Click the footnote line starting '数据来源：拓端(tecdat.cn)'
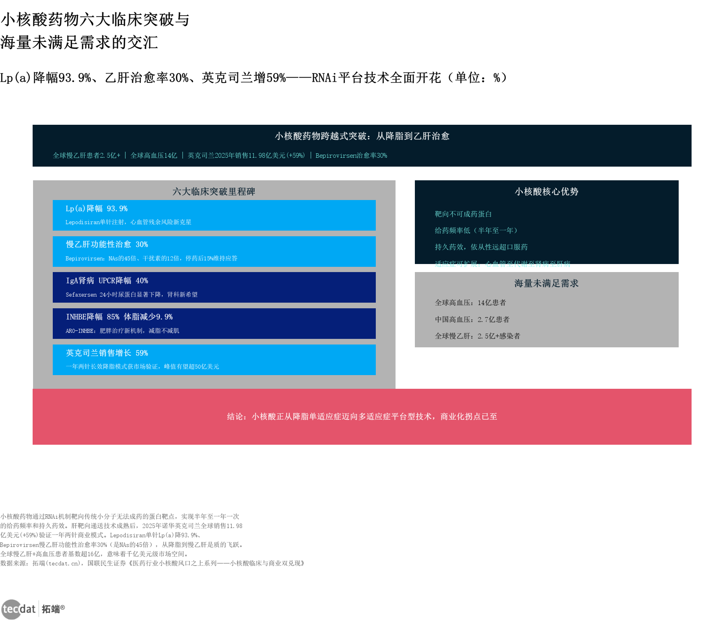The height and width of the screenshot is (621, 725). [152, 563]
